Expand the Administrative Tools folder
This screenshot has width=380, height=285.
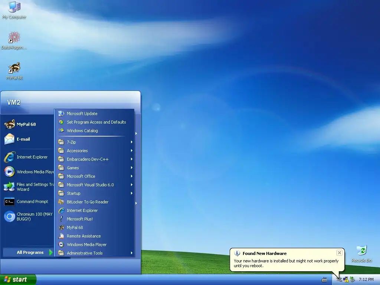pyautogui.click(x=95, y=253)
